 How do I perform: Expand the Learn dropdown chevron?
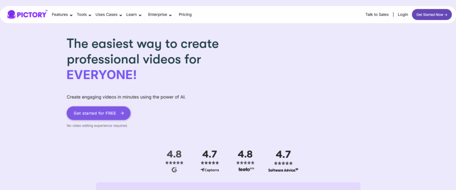[x=140, y=15]
